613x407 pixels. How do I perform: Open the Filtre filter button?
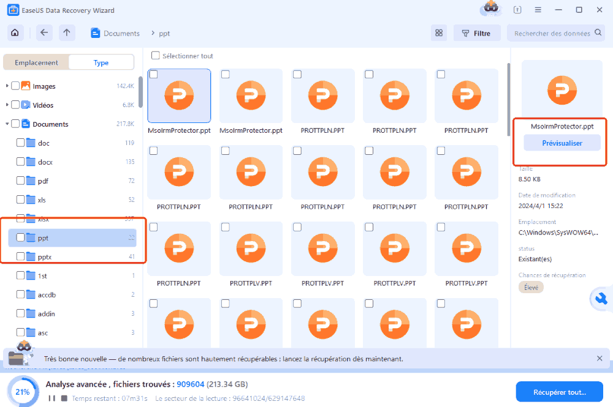click(477, 33)
